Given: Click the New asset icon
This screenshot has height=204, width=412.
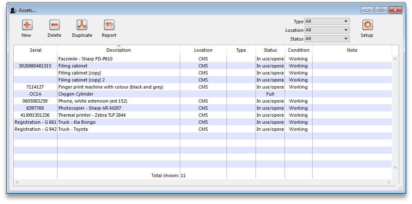Looking at the screenshot, I should (26, 25).
